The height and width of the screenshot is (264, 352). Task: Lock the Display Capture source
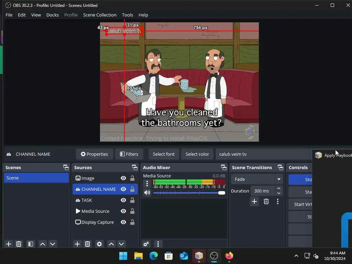(132, 222)
